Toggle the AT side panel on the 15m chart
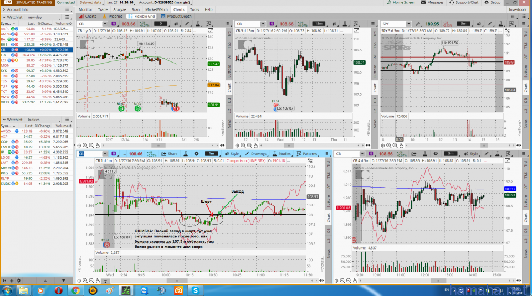 [375, 56]
